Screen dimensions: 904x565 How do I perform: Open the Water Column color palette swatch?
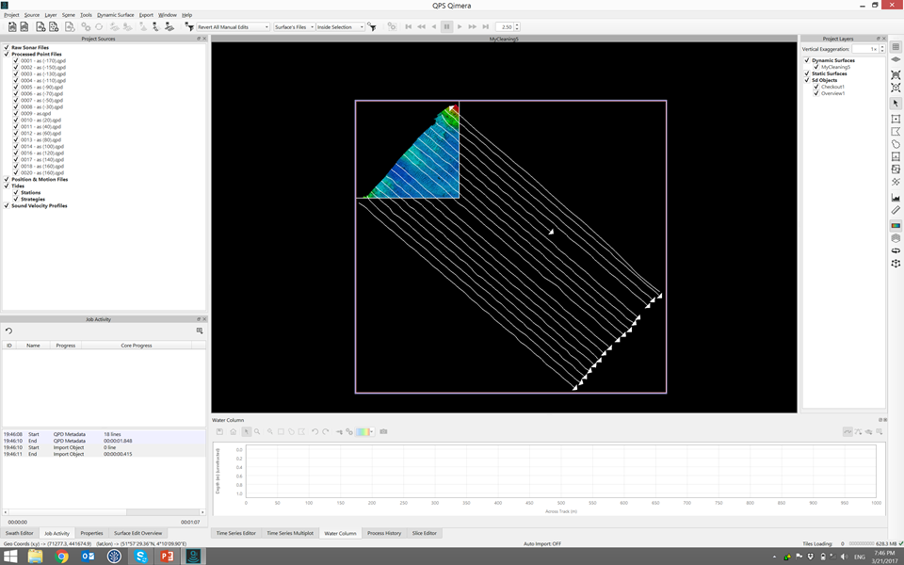[362, 431]
